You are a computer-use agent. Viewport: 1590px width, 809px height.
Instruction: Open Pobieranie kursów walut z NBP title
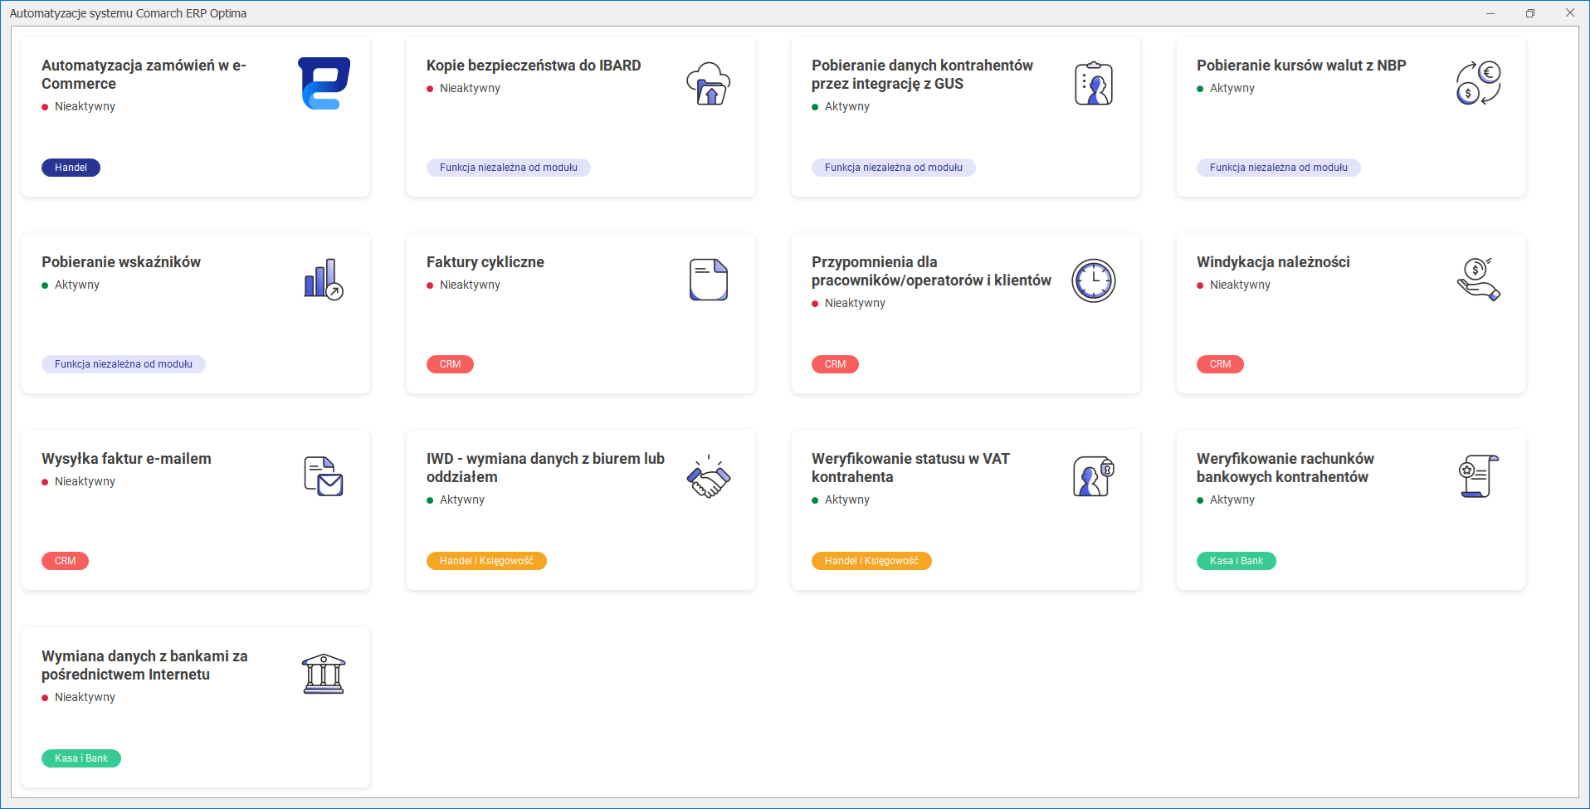[1301, 66]
